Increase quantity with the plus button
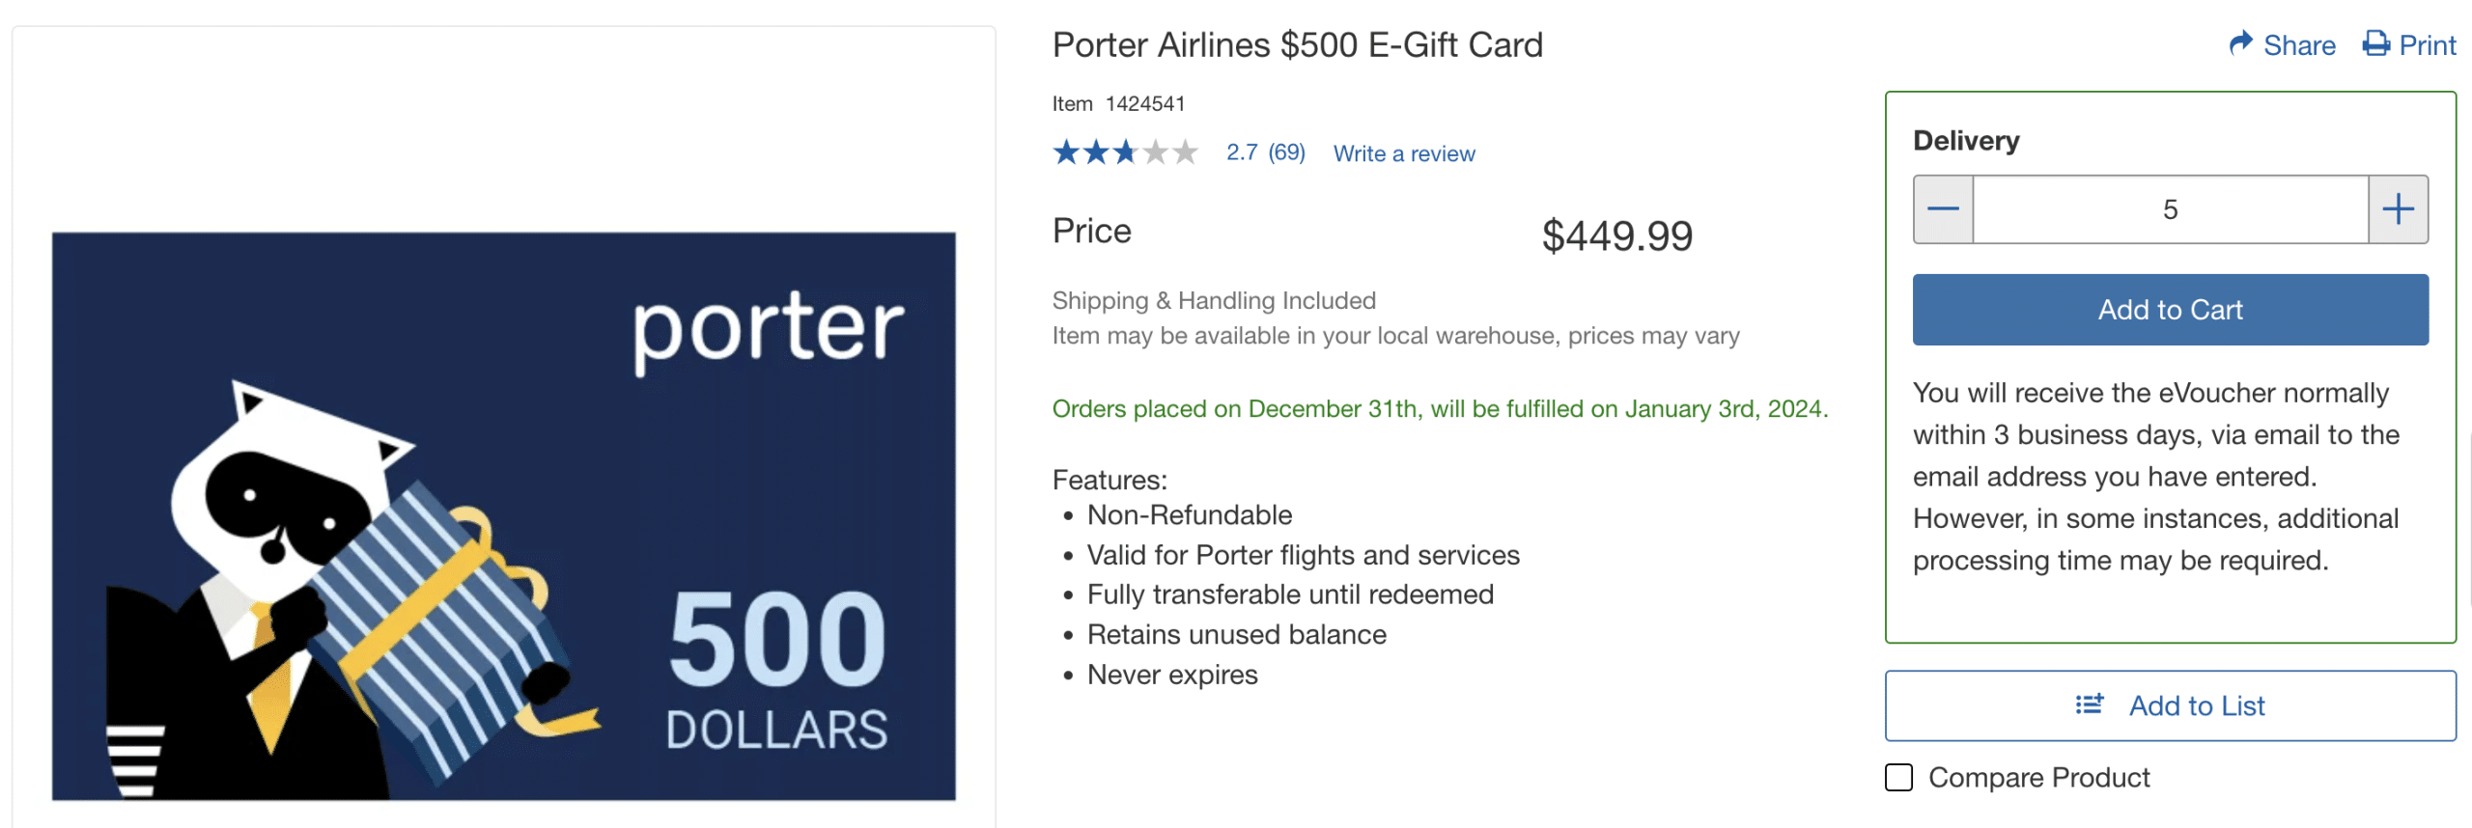2472x828 pixels. coord(2398,209)
